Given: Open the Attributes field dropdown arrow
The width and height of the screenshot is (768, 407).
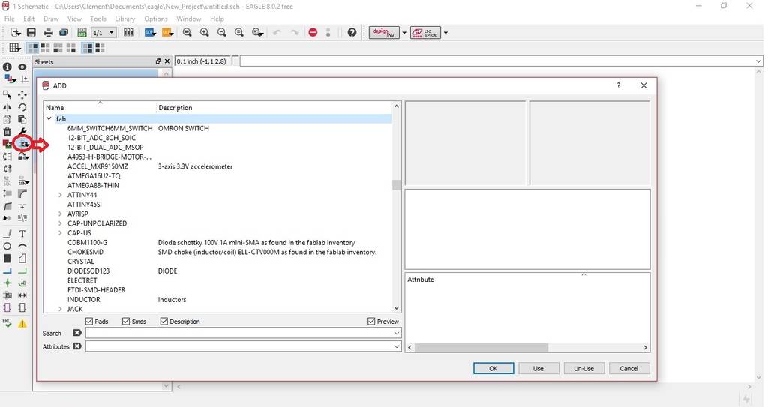Looking at the screenshot, I should 397,346.
